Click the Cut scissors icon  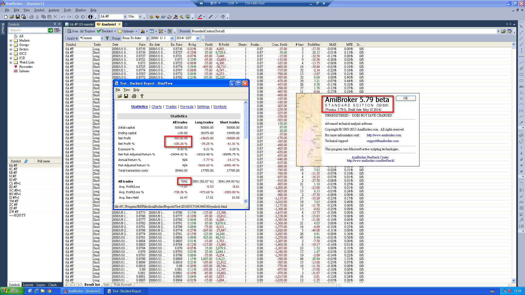37,17
